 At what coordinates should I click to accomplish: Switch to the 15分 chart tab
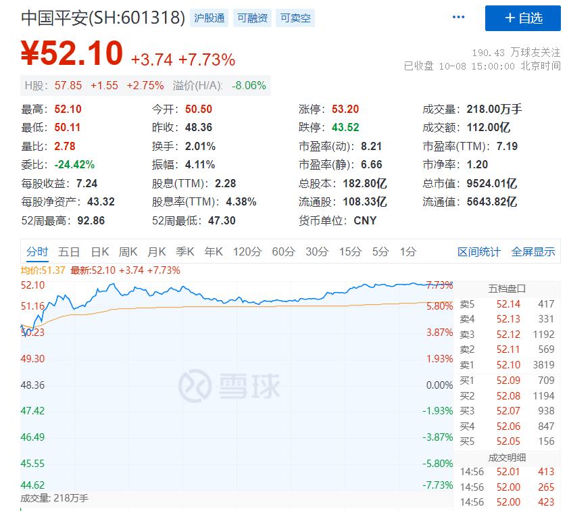[350, 251]
